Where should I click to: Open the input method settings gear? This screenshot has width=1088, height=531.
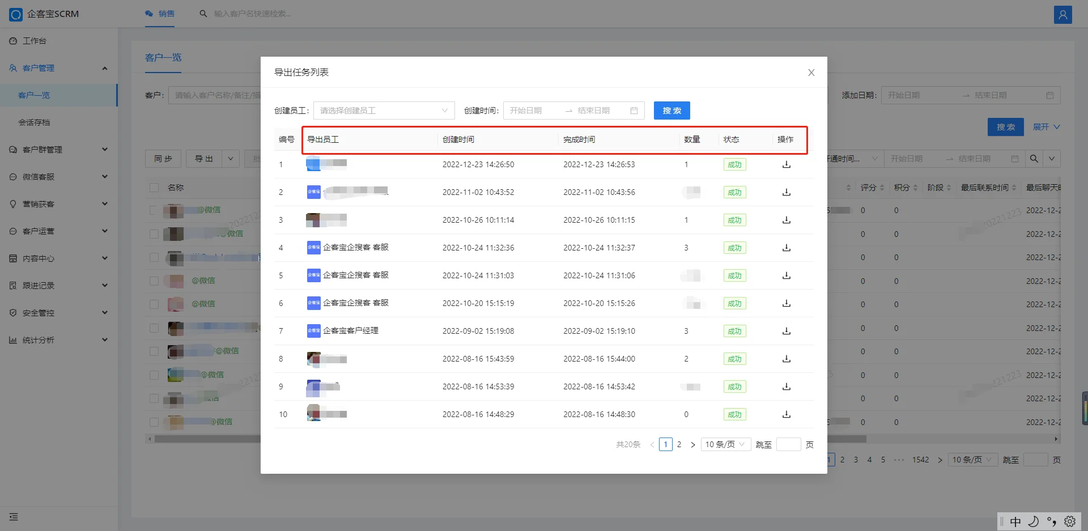[x=1070, y=521]
